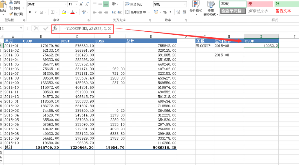This screenshot has height=165, width=299.
Task: Click the Name Box showing I2
Action: [x=10, y=28]
